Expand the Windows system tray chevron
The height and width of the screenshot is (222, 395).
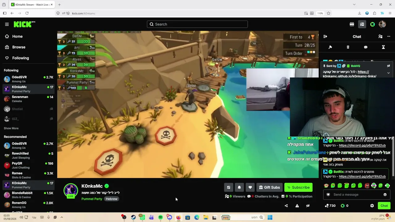(x=62, y=217)
